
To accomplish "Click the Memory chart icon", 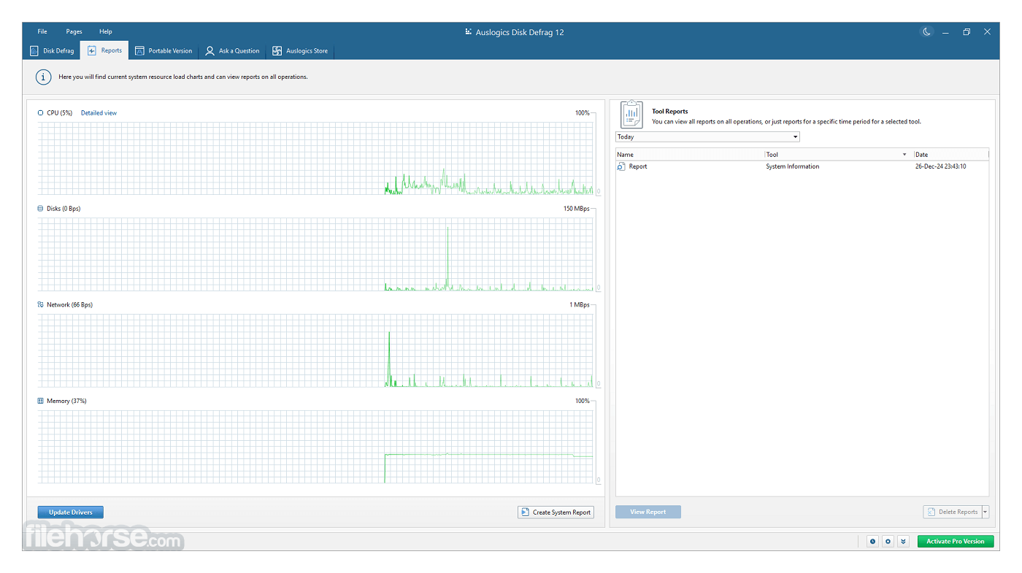I will pyautogui.click(x=41, y=401).
